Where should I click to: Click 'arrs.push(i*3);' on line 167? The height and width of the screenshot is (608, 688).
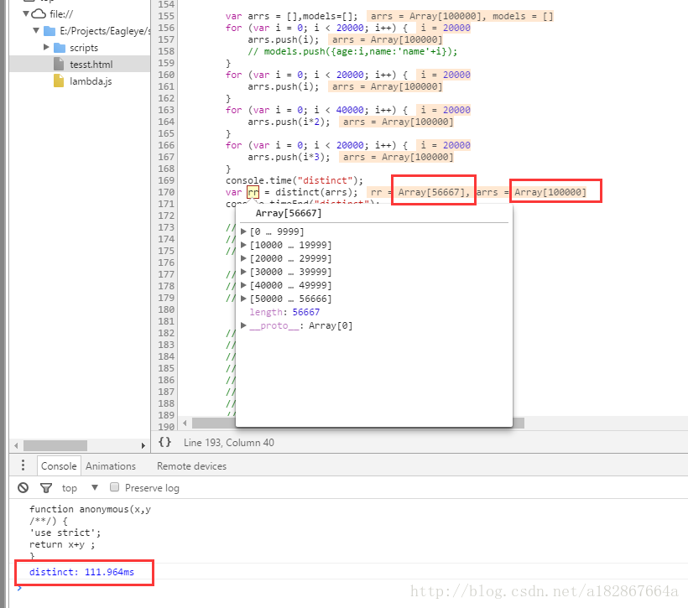pyautogui.click(x=289, y=157)
